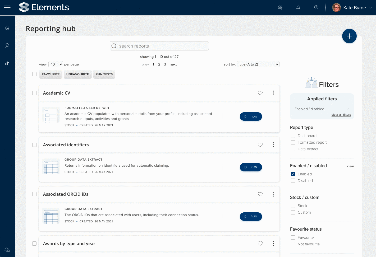Screen dimensions: 376x257
Task: Click the clear all filters link
Action: pyautogui.click(x=341, y=115)
